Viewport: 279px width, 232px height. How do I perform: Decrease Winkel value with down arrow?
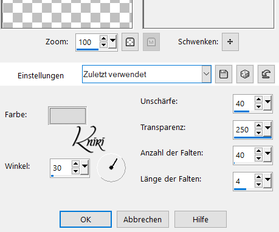(x=75, y=171)
